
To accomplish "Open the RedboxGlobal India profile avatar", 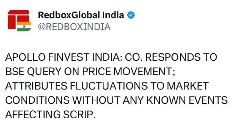I will pyautogui.click(x=20, y=21).
